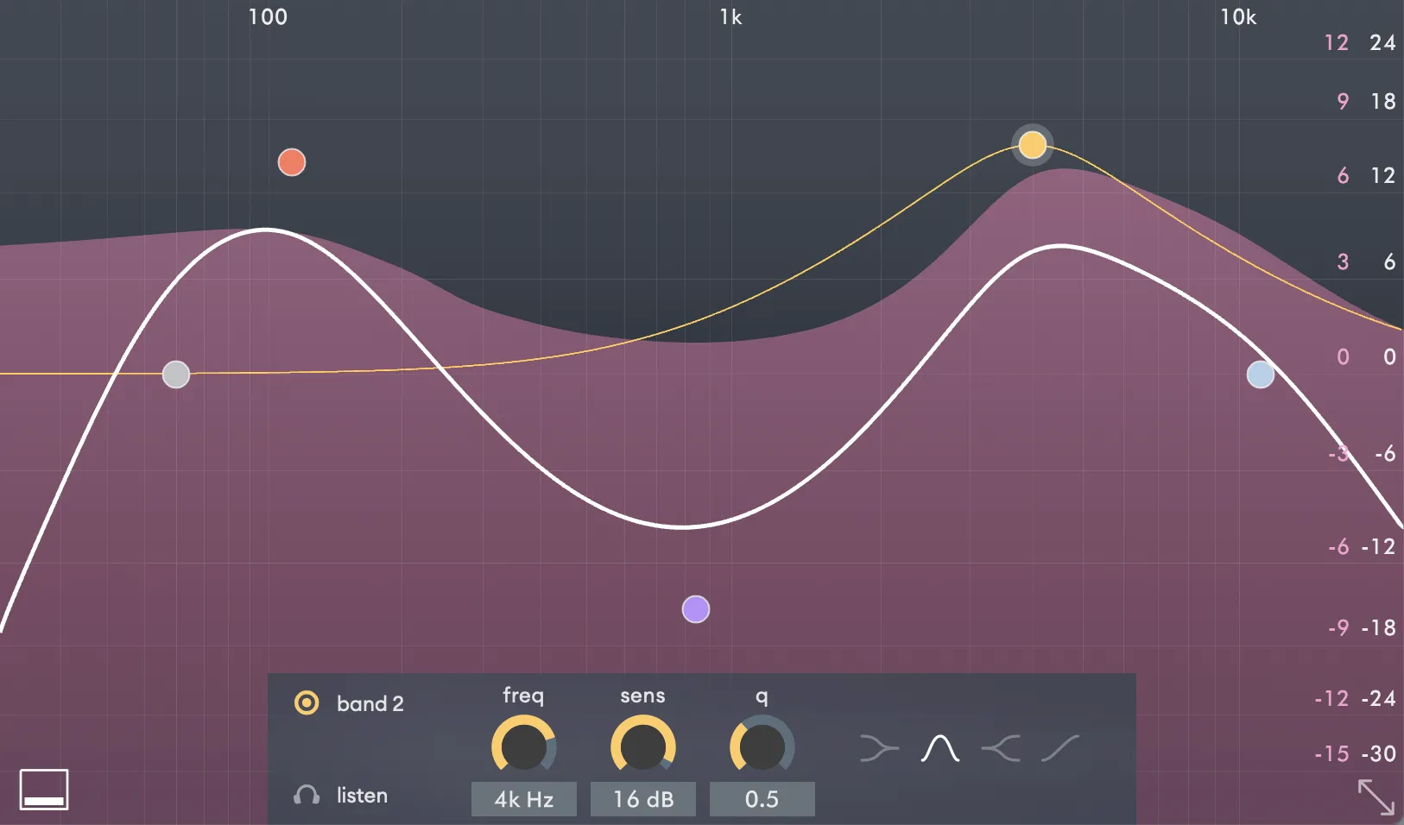This screenshot has width=1404, height=825.
Task: Select the blue band node on the right
Action: 1261,374
